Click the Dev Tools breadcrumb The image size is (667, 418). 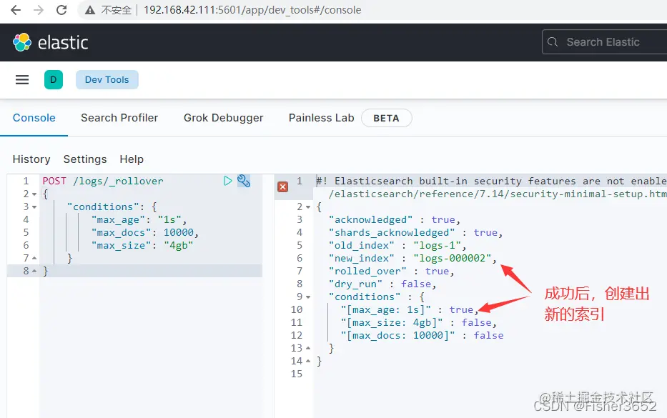tap(107, 79)
